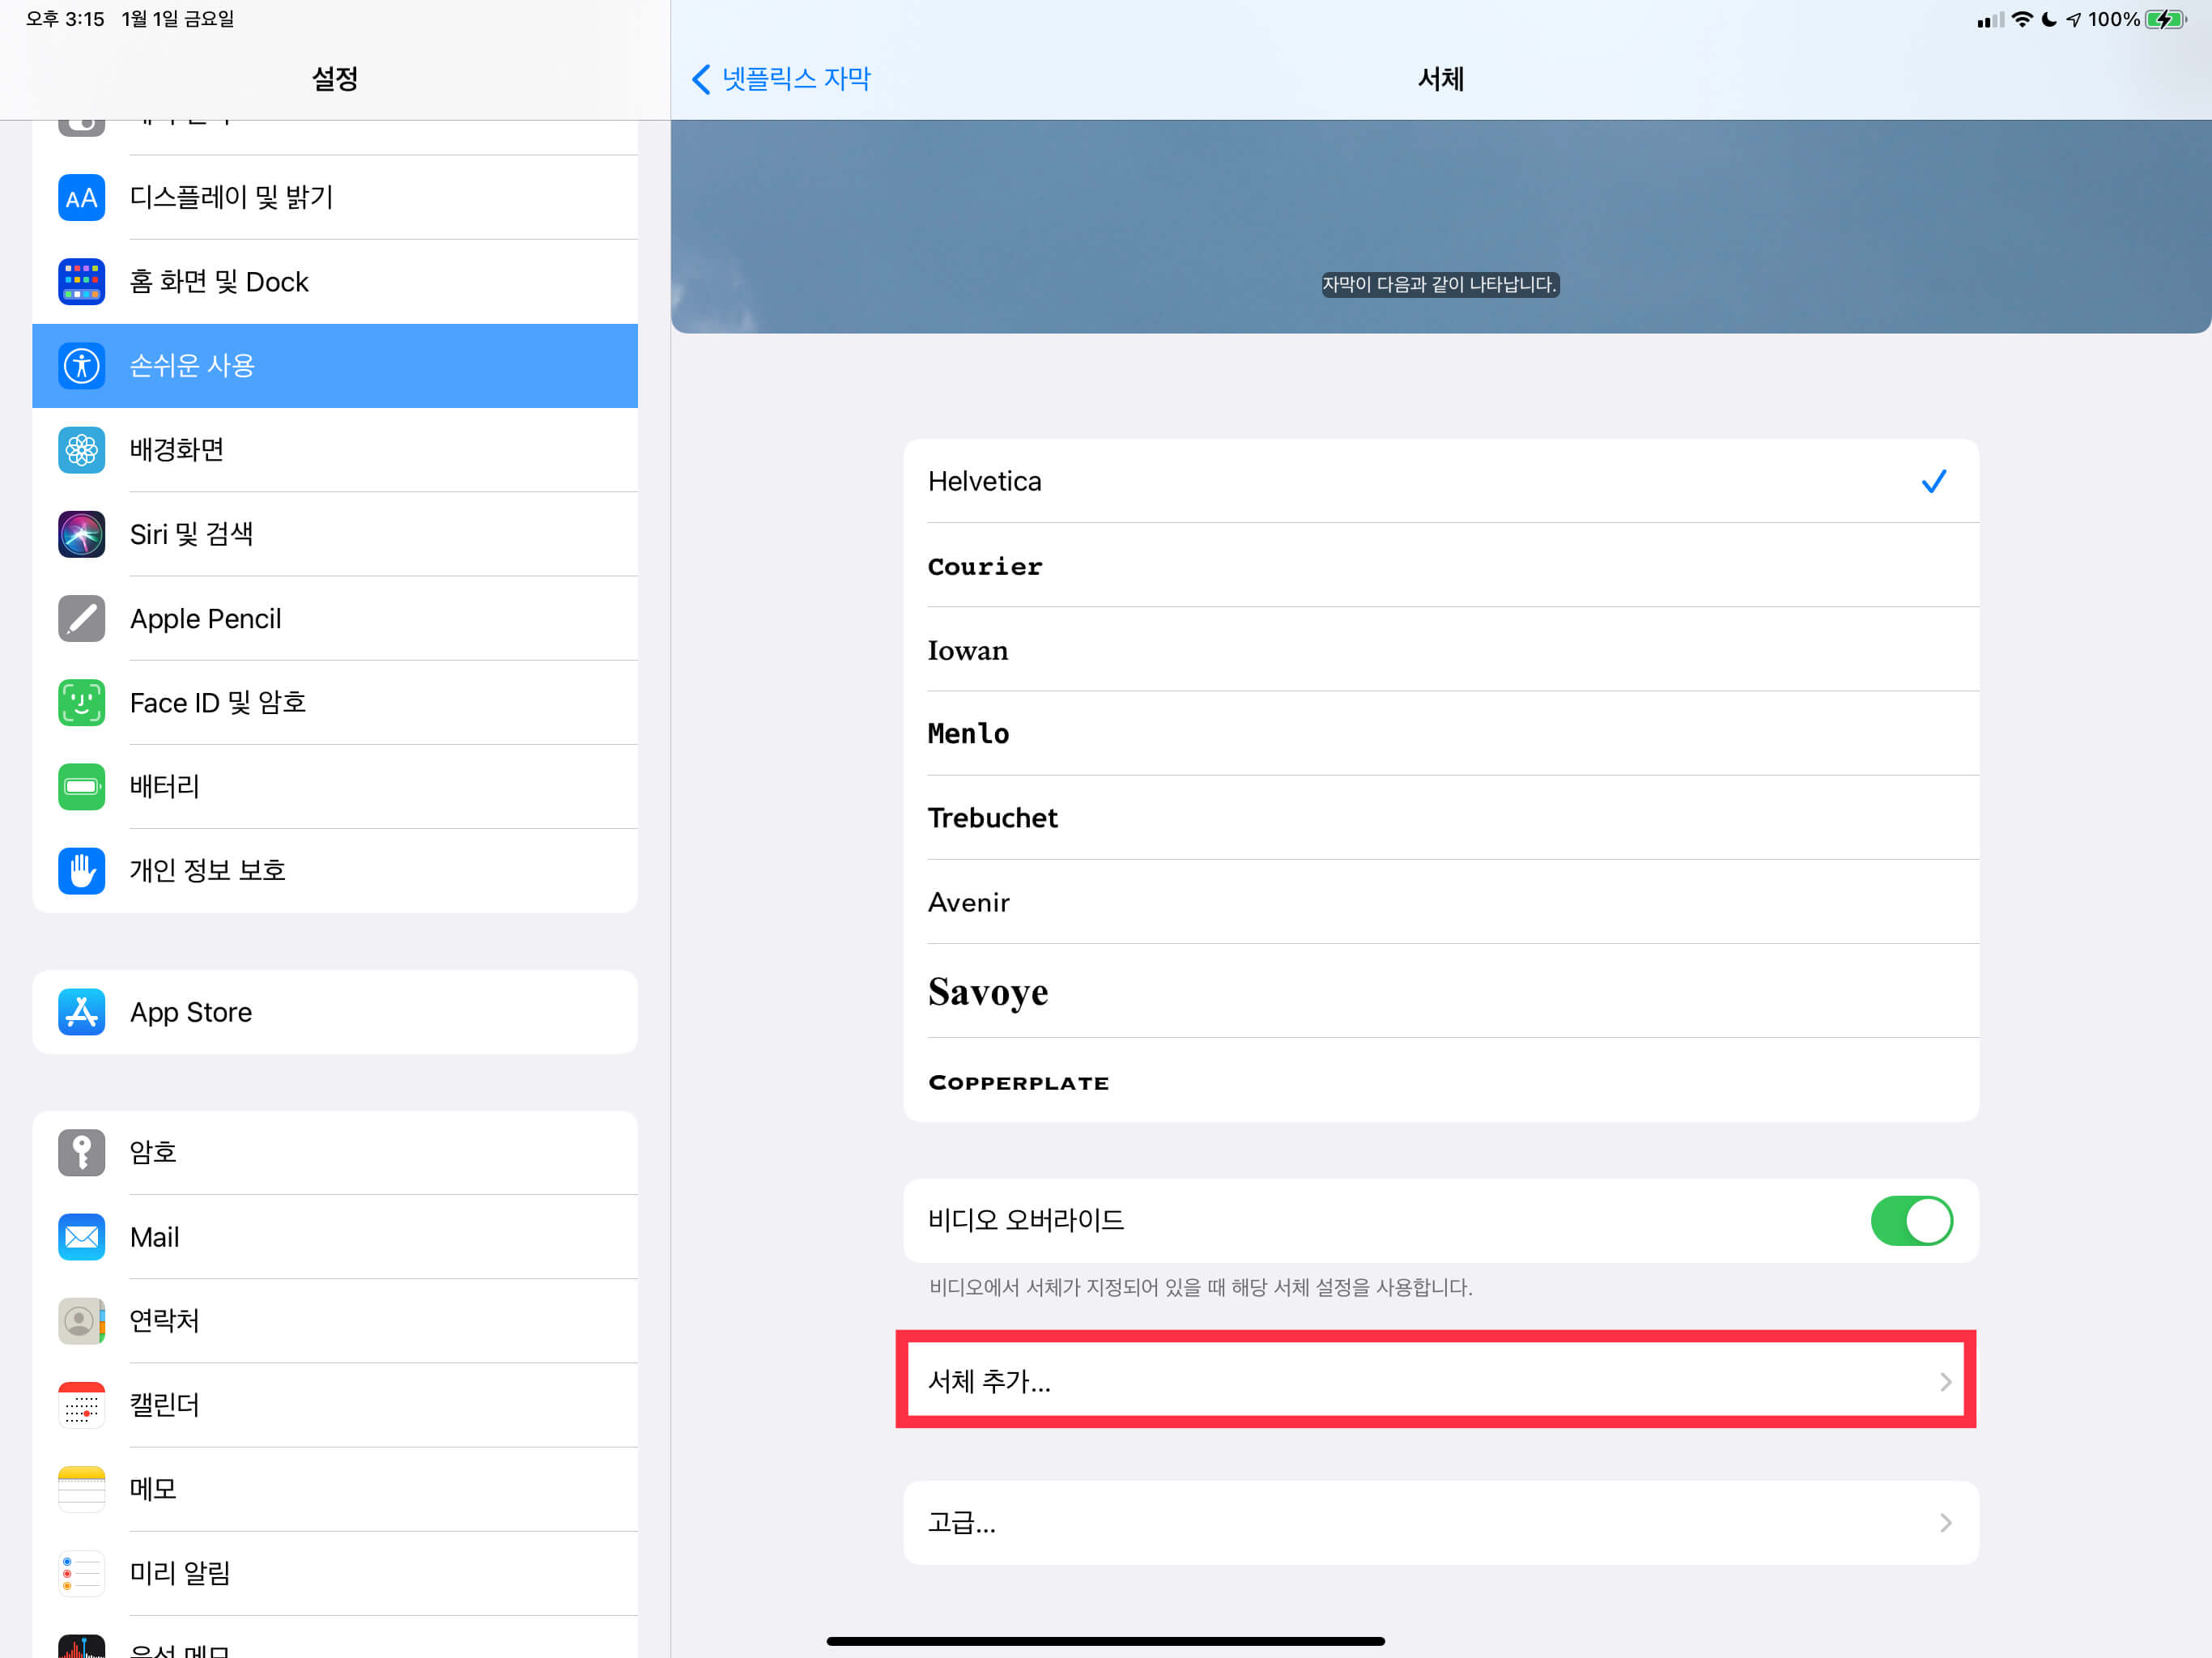Open Display & Brightness (디스플레이 및 밝기) settings icon
The height and width of the screenshot is (1658, 2212).
81,198
